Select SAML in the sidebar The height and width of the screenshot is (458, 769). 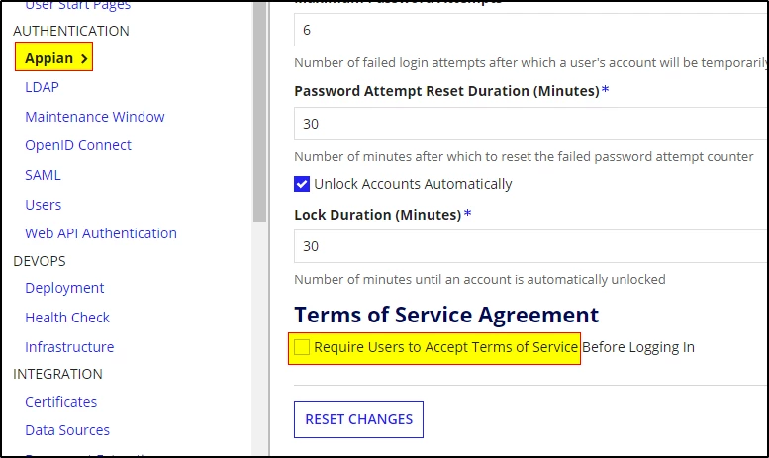tap(43, 175)
